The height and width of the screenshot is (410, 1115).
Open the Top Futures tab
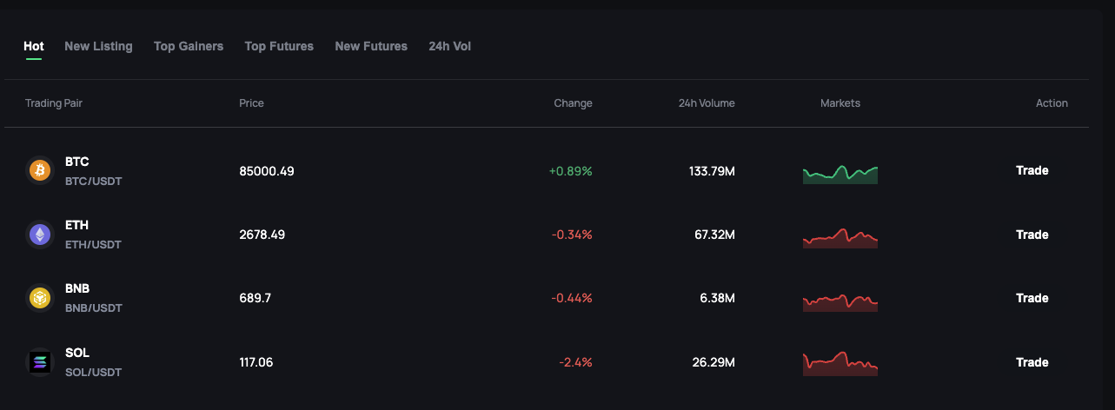(x=279, y=46)
